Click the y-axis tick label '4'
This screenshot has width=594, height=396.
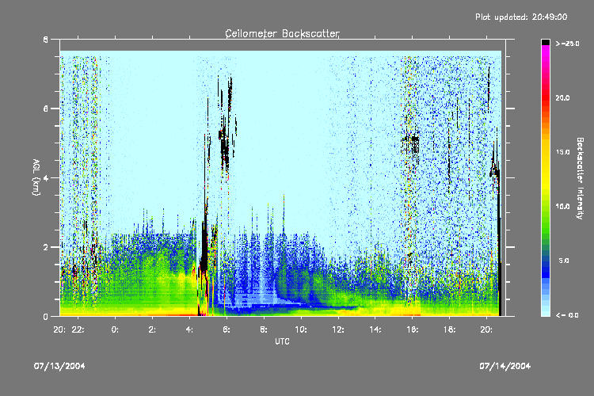pyautogui.click(x=46, y=177)
